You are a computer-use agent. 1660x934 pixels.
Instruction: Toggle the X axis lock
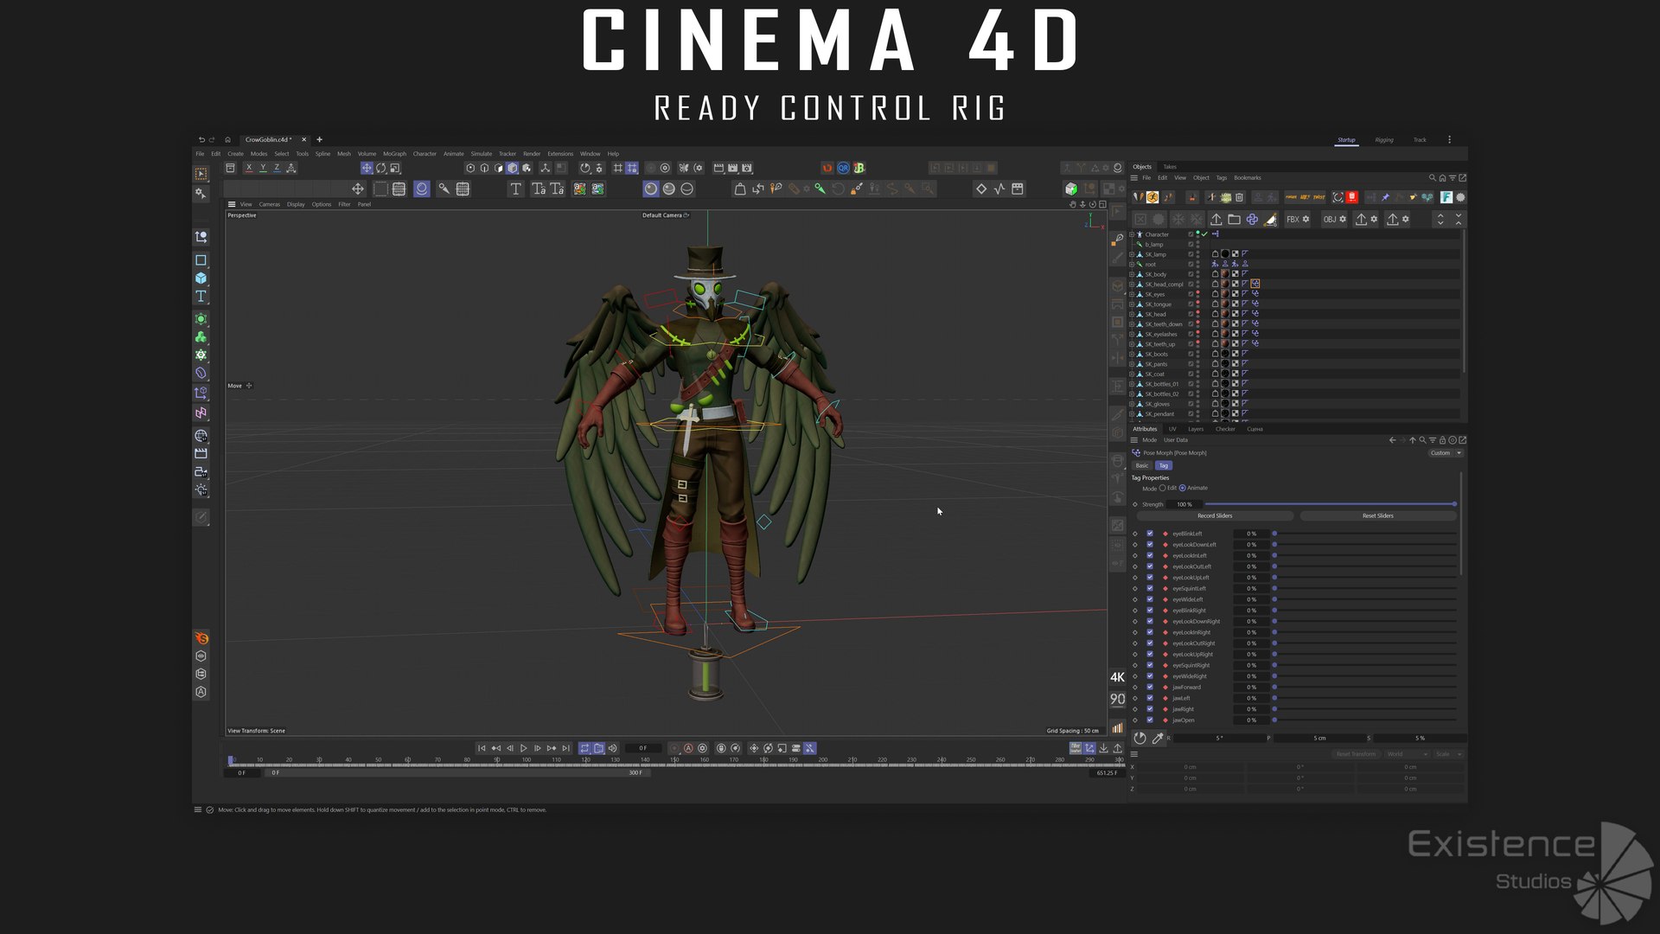(249, 168)
